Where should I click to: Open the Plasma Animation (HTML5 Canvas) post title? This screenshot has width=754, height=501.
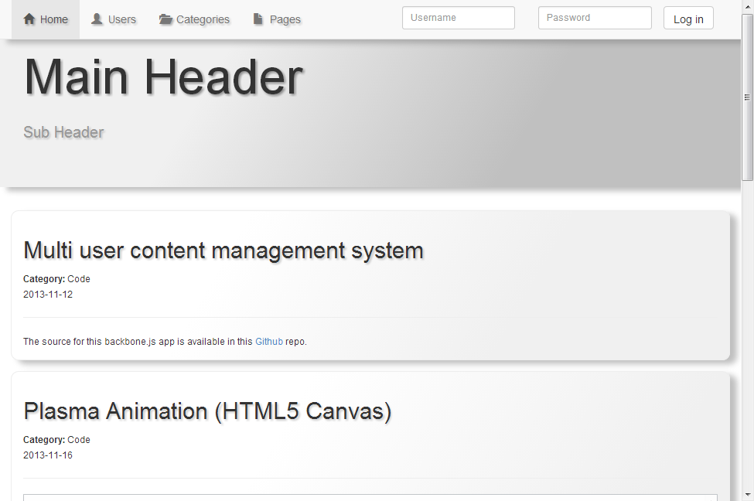(x=207, y=411)
